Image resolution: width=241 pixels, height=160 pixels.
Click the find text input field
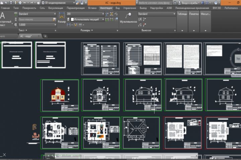35,19
